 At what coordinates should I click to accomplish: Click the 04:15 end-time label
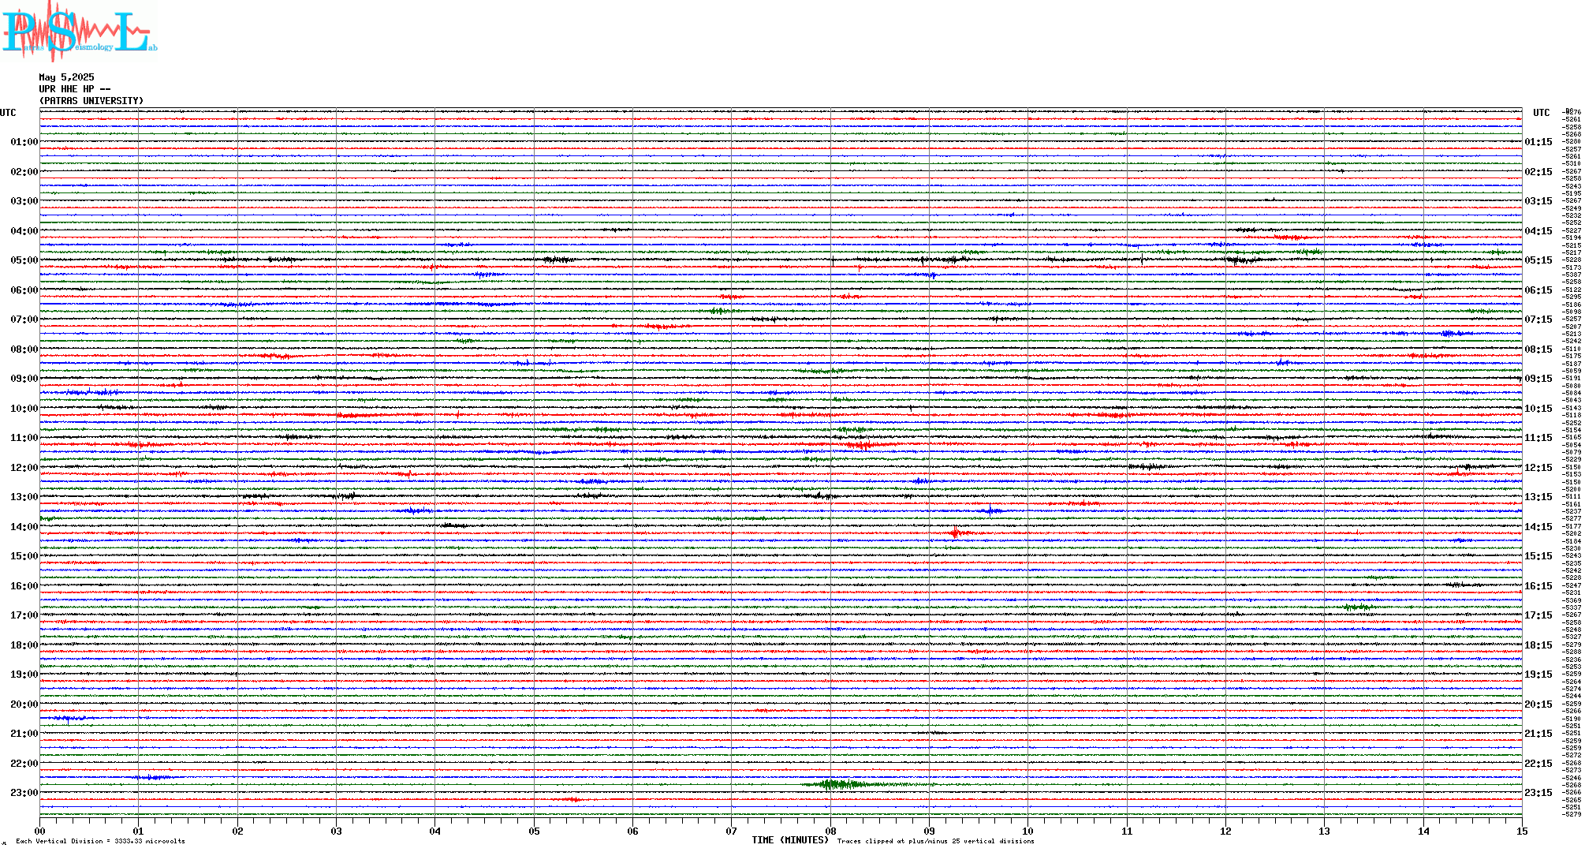tap(1538, 231)
